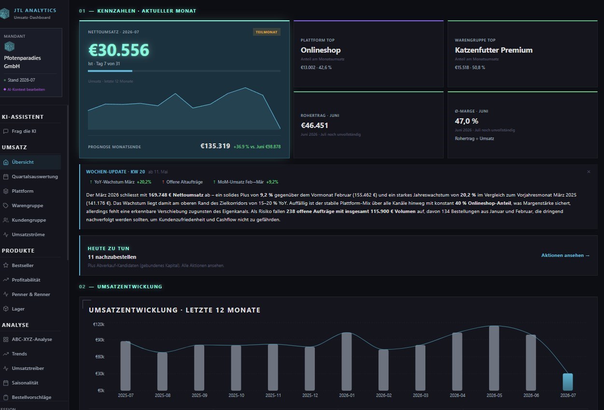Click the JTL Analytics logo icon
The width and height of the screenshot is (604, 410).
point(4,14)
